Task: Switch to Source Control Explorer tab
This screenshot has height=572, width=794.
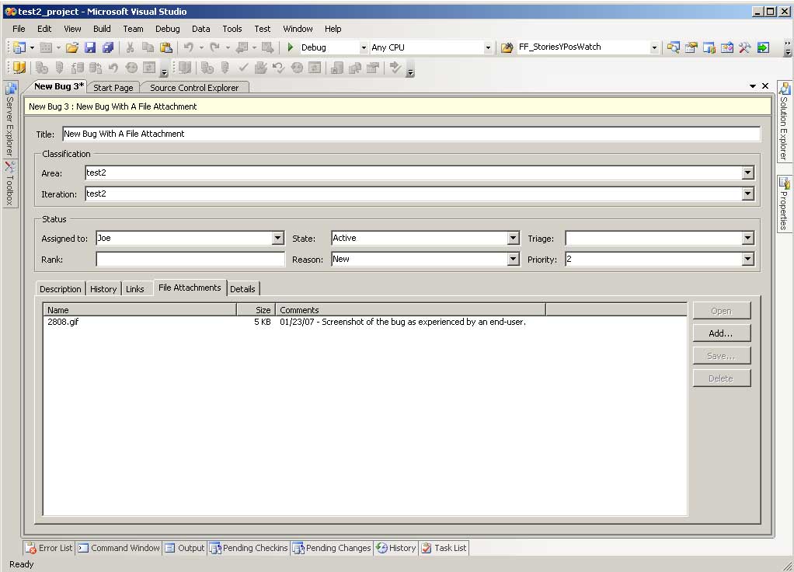Action: click(194, 88)
